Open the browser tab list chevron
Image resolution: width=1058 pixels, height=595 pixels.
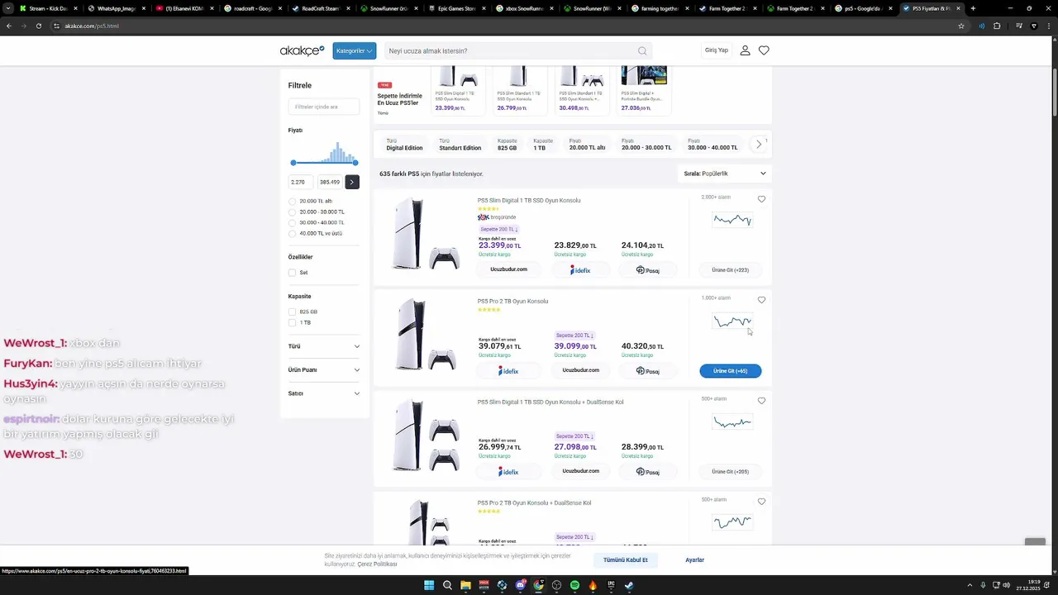[x=8, y=8]
